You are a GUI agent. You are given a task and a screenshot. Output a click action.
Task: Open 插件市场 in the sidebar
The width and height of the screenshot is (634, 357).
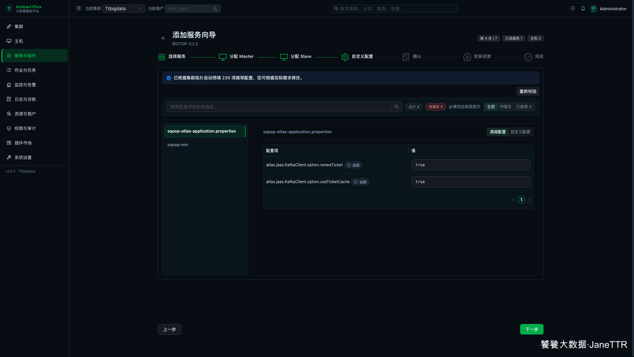(x=34, y=143)
